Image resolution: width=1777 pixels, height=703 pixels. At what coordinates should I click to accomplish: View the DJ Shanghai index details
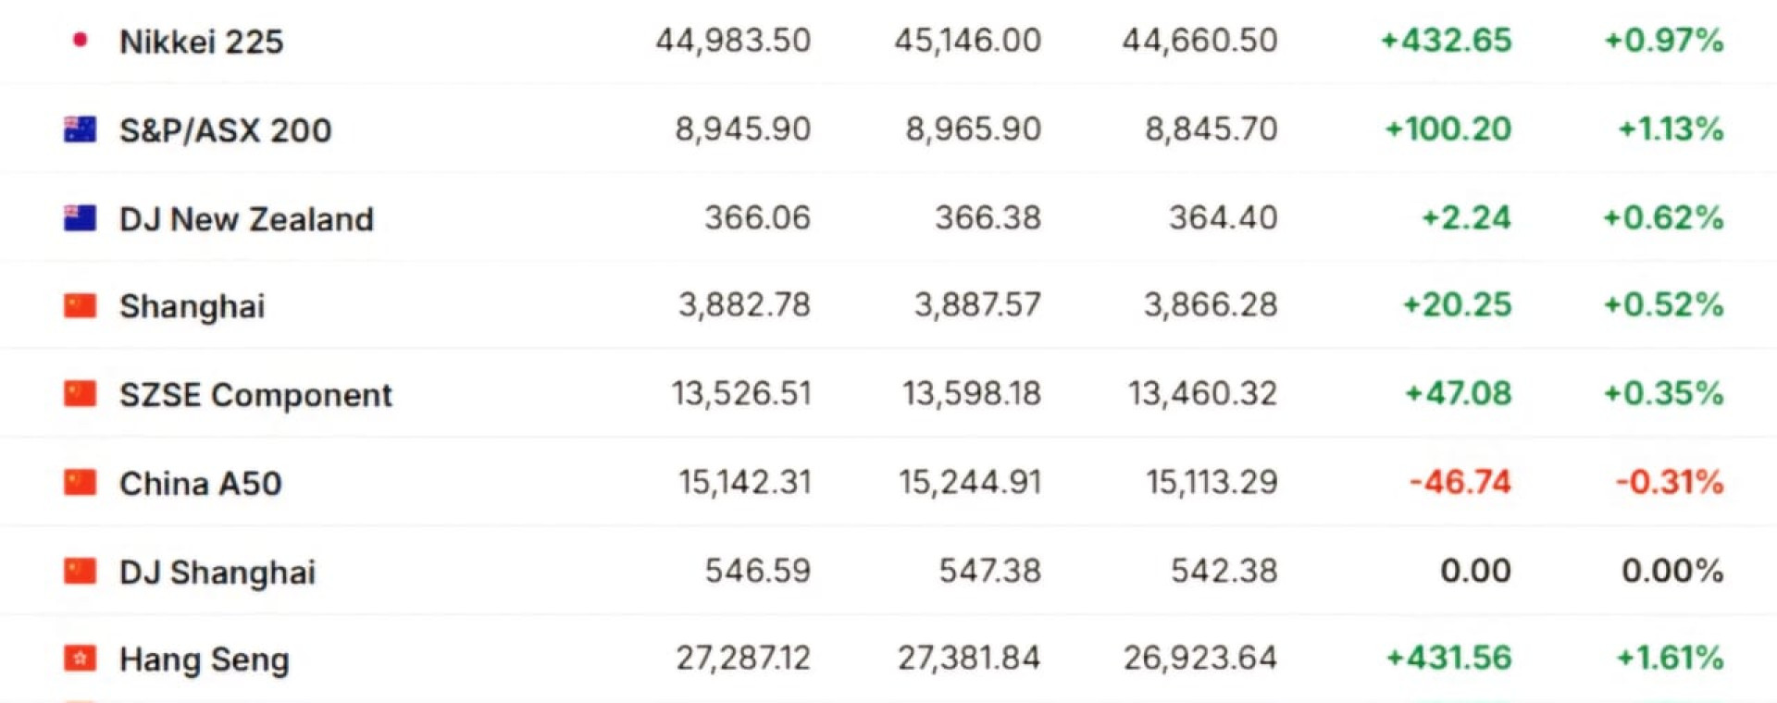tap(217, 573)
